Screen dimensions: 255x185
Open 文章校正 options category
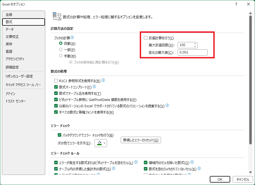pos(24,37)
